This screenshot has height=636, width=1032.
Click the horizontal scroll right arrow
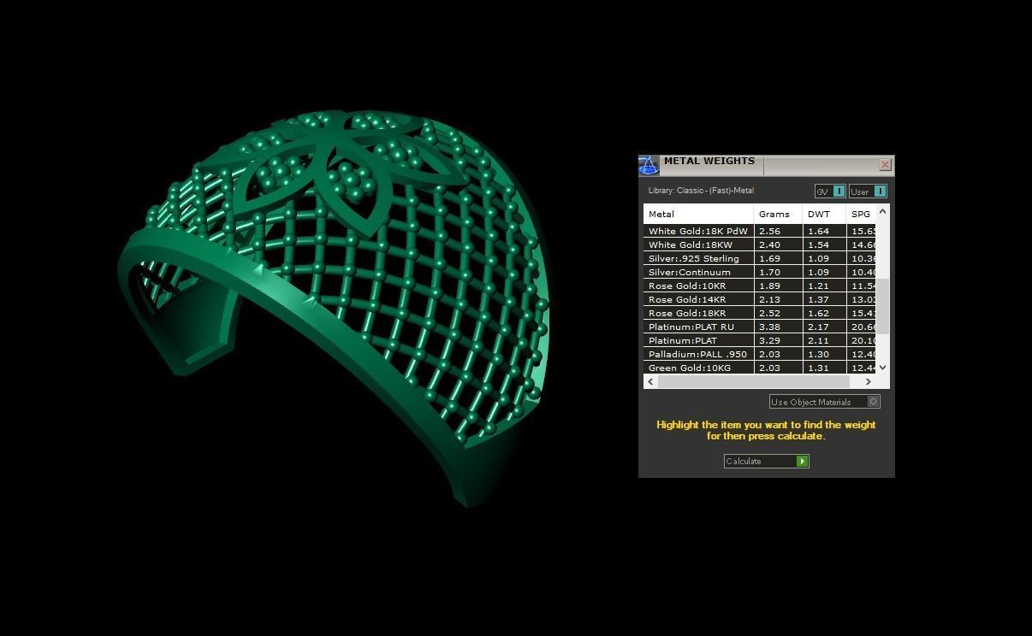tap(869, 382)
